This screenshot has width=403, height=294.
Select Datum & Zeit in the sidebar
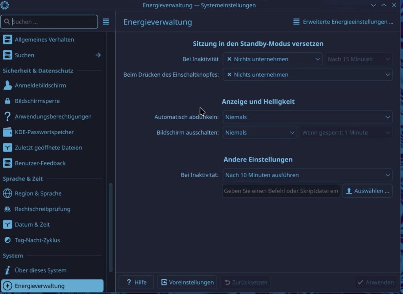[32, 225]
